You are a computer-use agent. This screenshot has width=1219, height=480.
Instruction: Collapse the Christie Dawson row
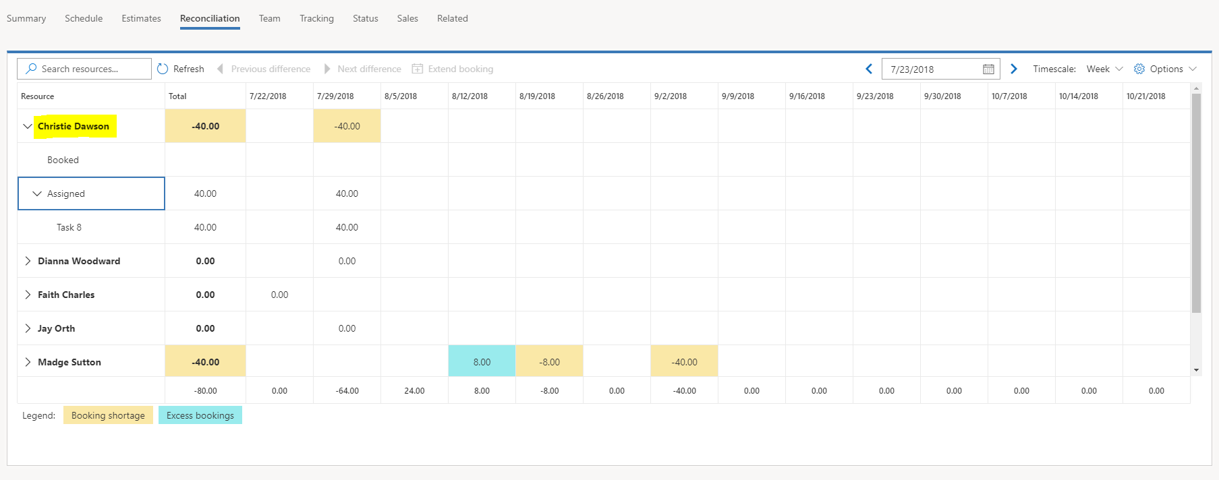(x=28, y=126)
